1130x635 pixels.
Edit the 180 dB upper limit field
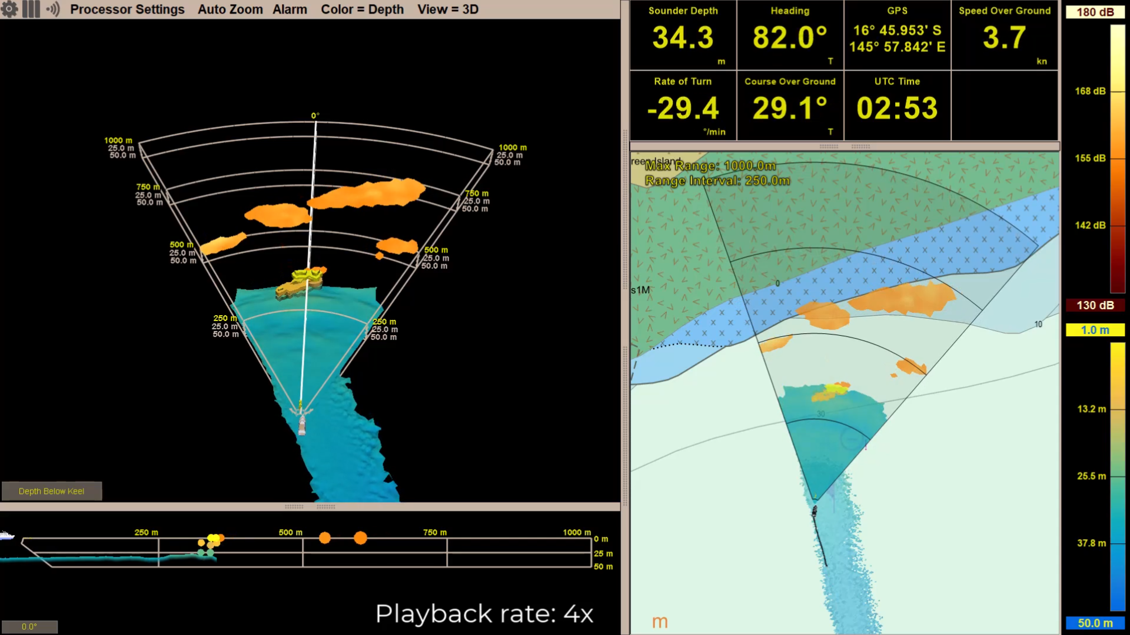click(x=1095, y=12)
